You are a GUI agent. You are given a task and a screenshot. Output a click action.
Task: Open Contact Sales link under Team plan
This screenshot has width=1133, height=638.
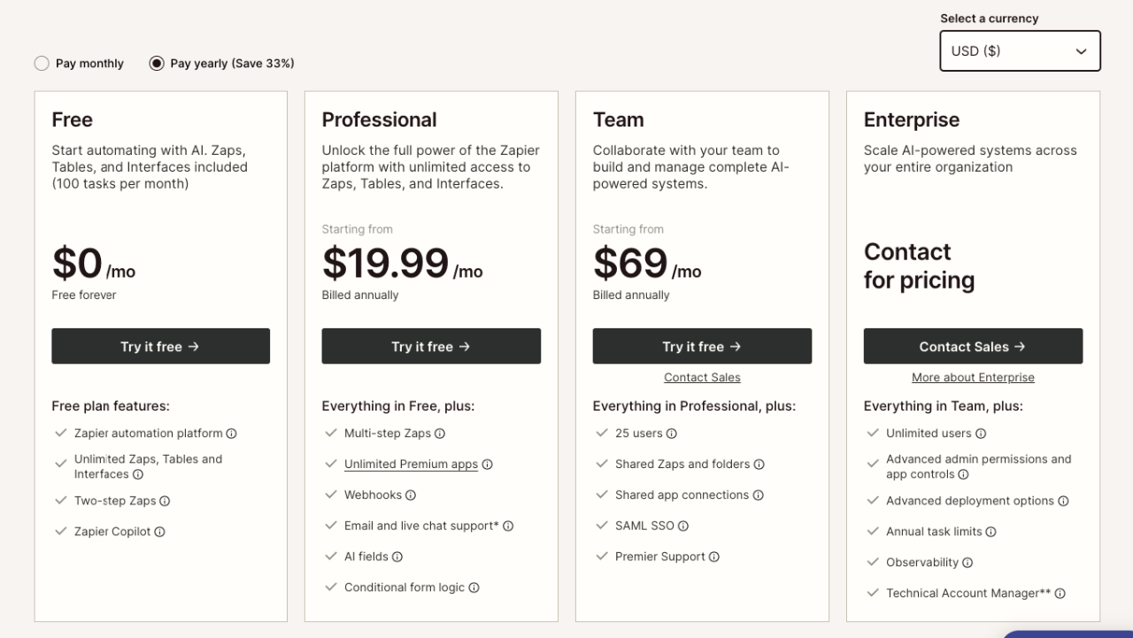coord(702,378)
